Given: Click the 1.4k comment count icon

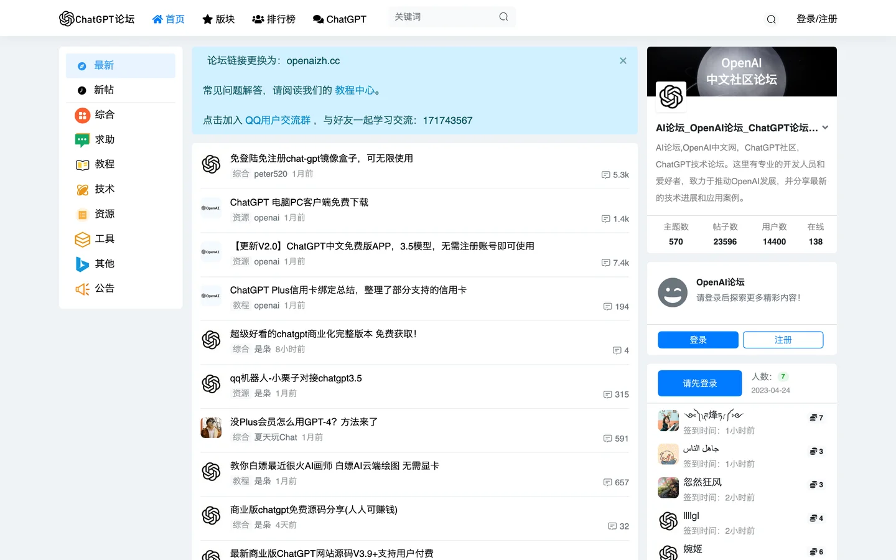Looking at the screenshot, I should point(605,219).
